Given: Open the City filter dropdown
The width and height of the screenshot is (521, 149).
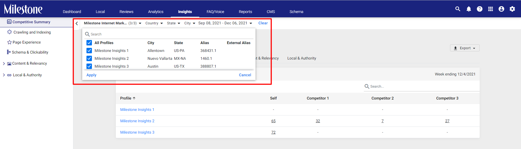Looking at the screenshot, I should tap(190, 23).
